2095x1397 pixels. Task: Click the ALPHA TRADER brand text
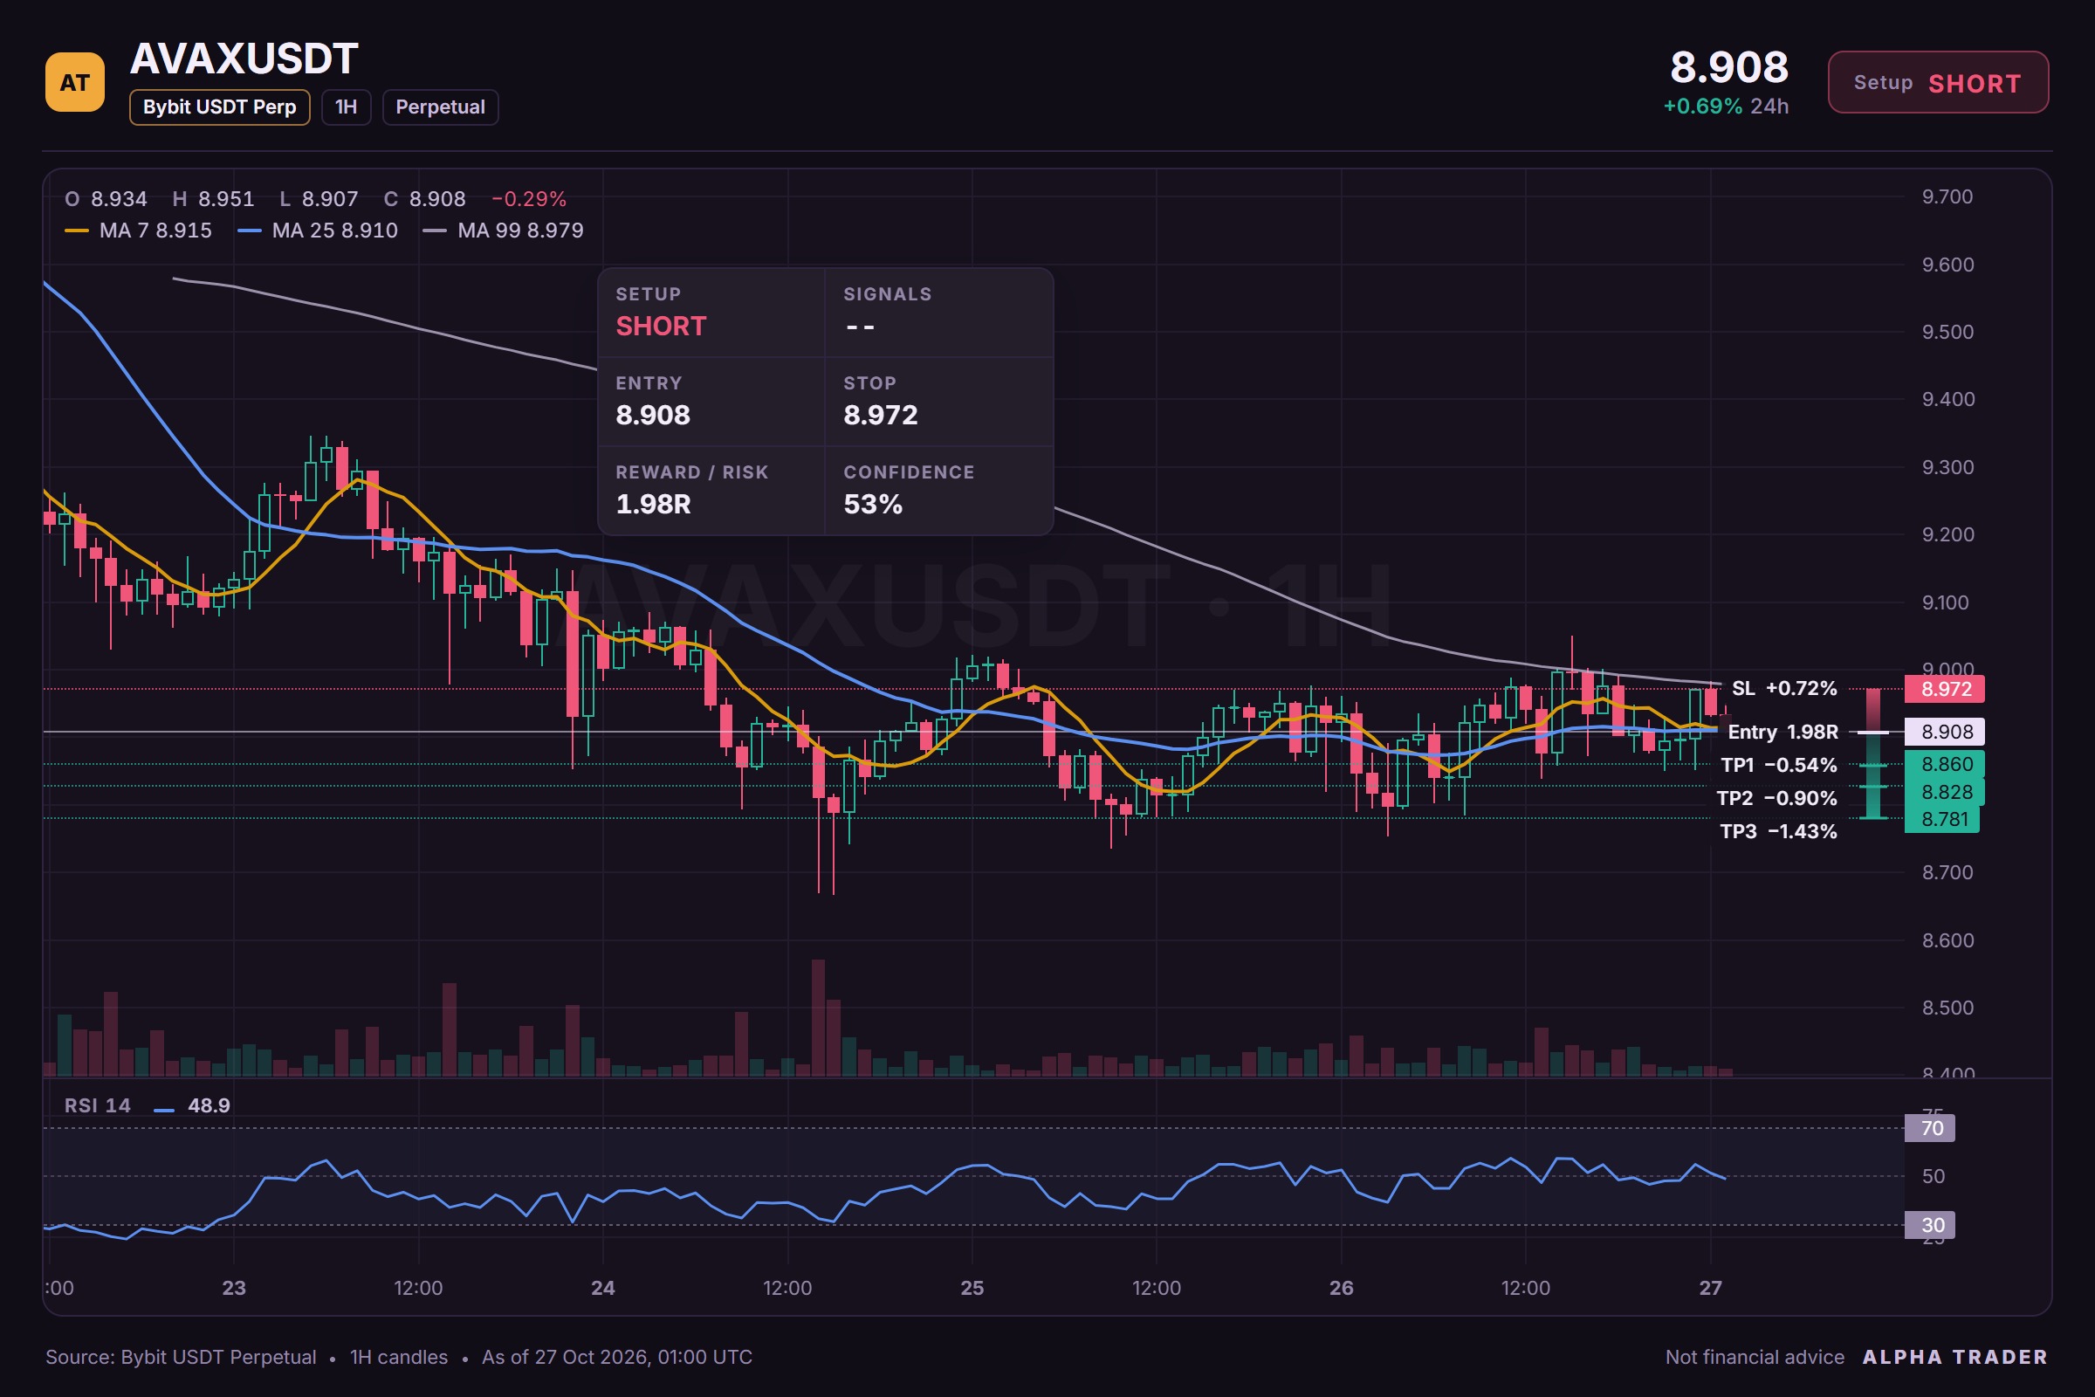click(1954, 1357)
